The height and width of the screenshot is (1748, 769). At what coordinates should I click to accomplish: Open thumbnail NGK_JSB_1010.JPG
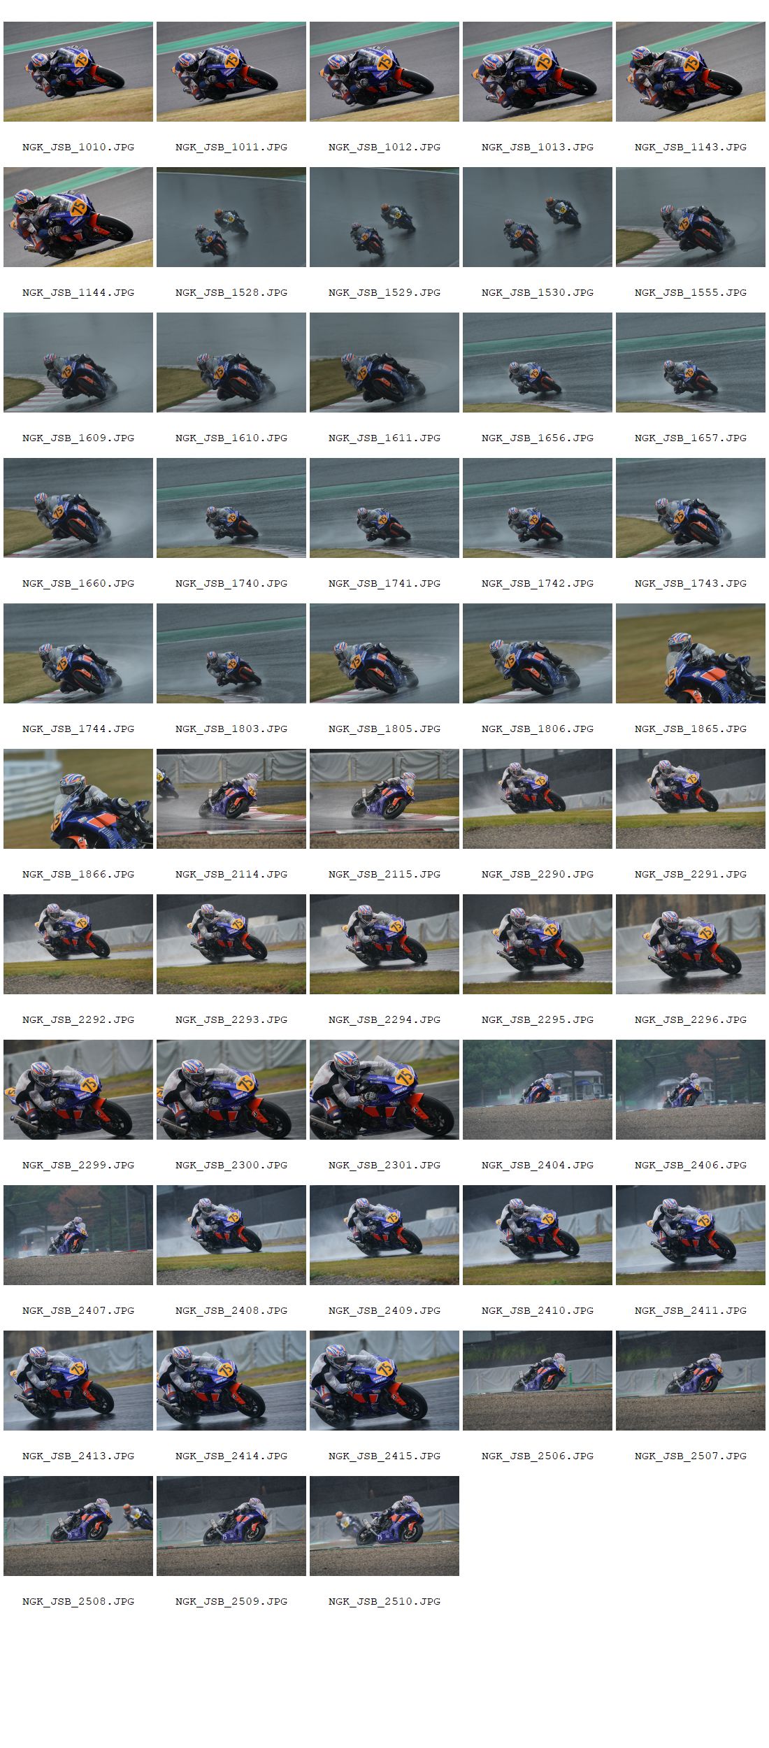coord(78,71)
